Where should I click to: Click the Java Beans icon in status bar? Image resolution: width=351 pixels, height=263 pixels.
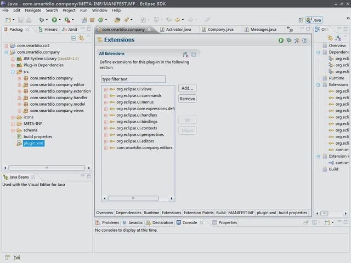click(17, 258)
